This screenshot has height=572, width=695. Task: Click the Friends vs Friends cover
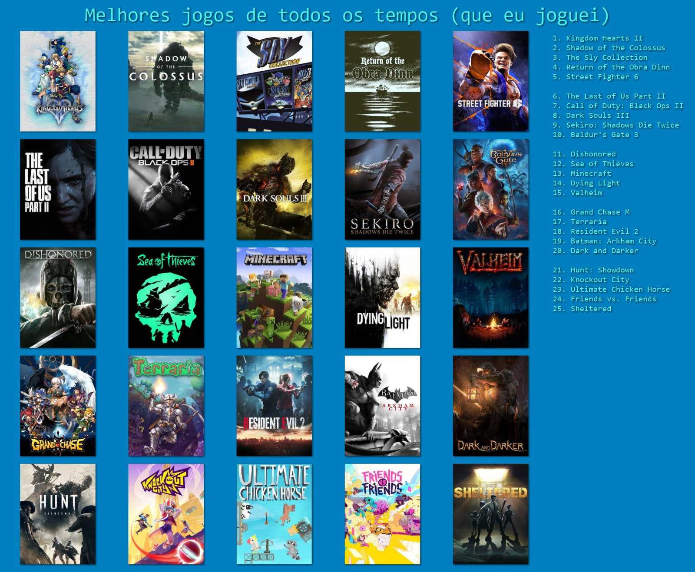click(x=382, y=514)
